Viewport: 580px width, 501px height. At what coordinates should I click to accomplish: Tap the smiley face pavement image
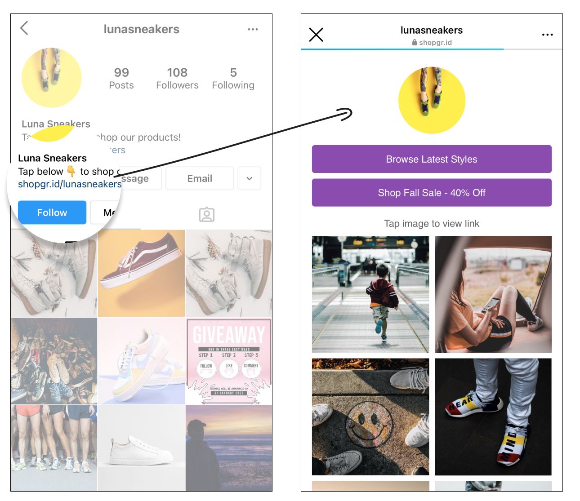click(370, 417)
